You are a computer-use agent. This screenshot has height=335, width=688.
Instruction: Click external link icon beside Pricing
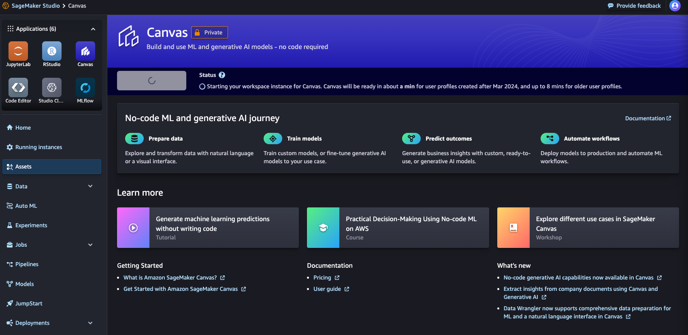(x=337, y=278)
